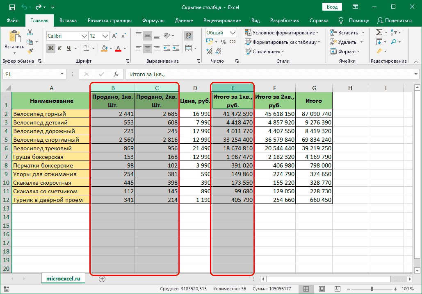The width and height of the screenshot is (422, 294).
Task: Click the Вход sign-in button
Action: (332, 7)
